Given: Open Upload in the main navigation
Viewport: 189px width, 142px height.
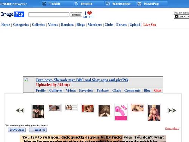Looking at the screenshot, I should pos(135,25).
